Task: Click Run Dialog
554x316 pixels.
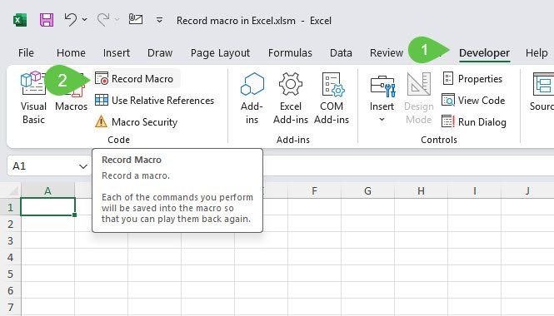Action: pos(474,122)
